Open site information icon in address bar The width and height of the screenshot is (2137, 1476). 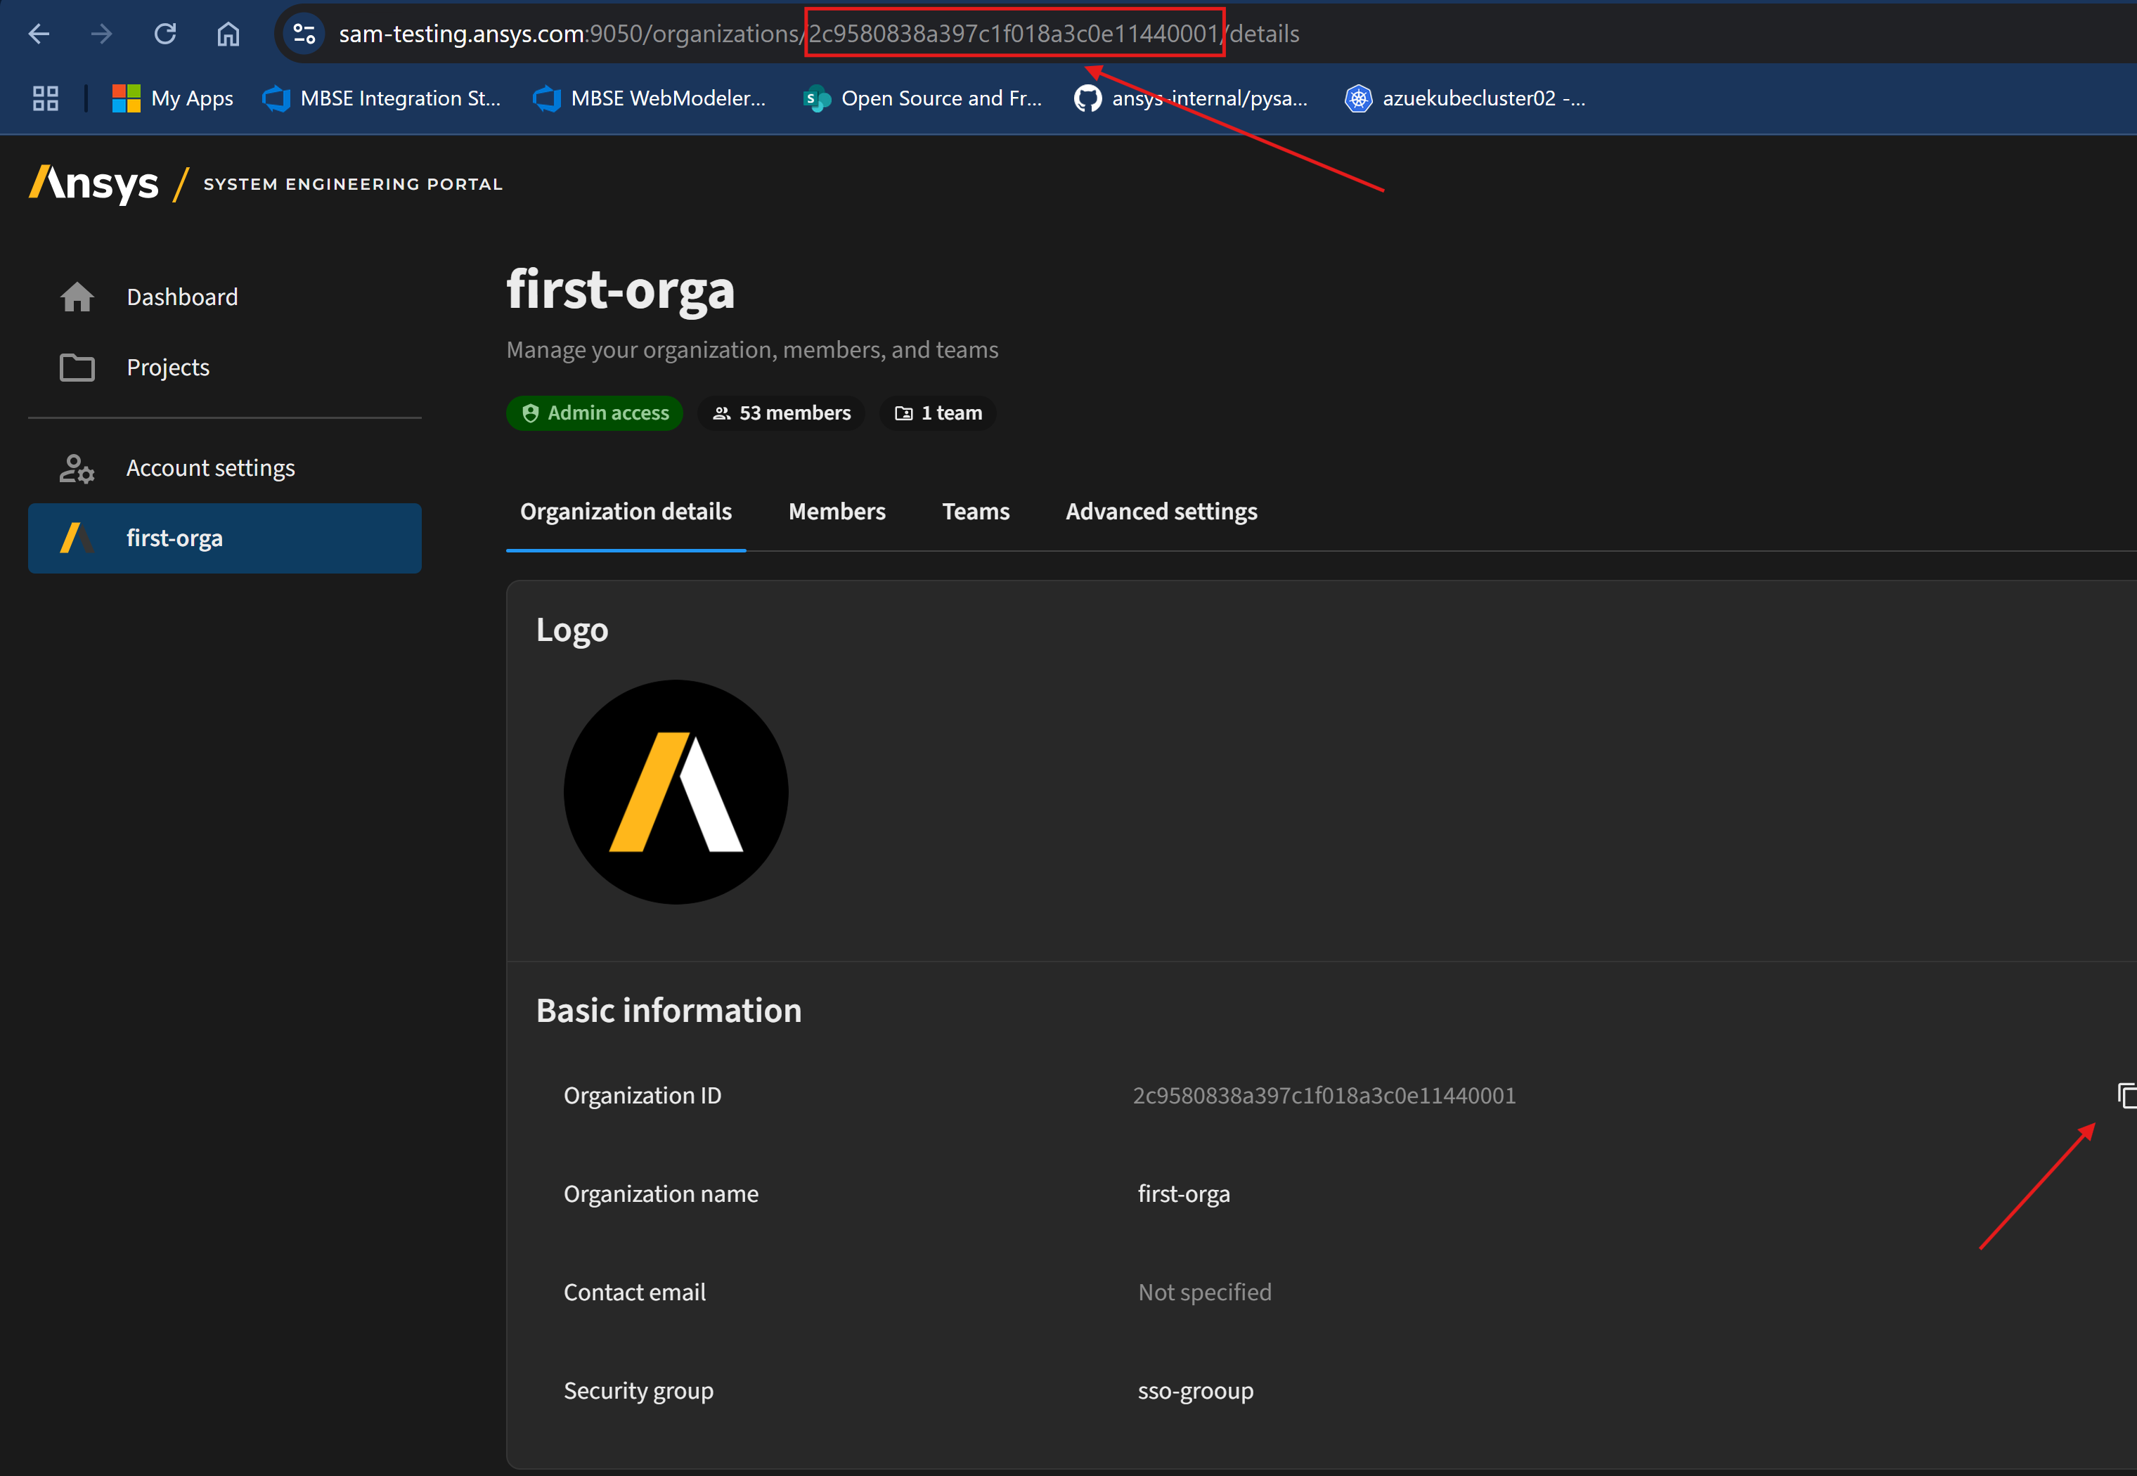[x=304, y=34]
